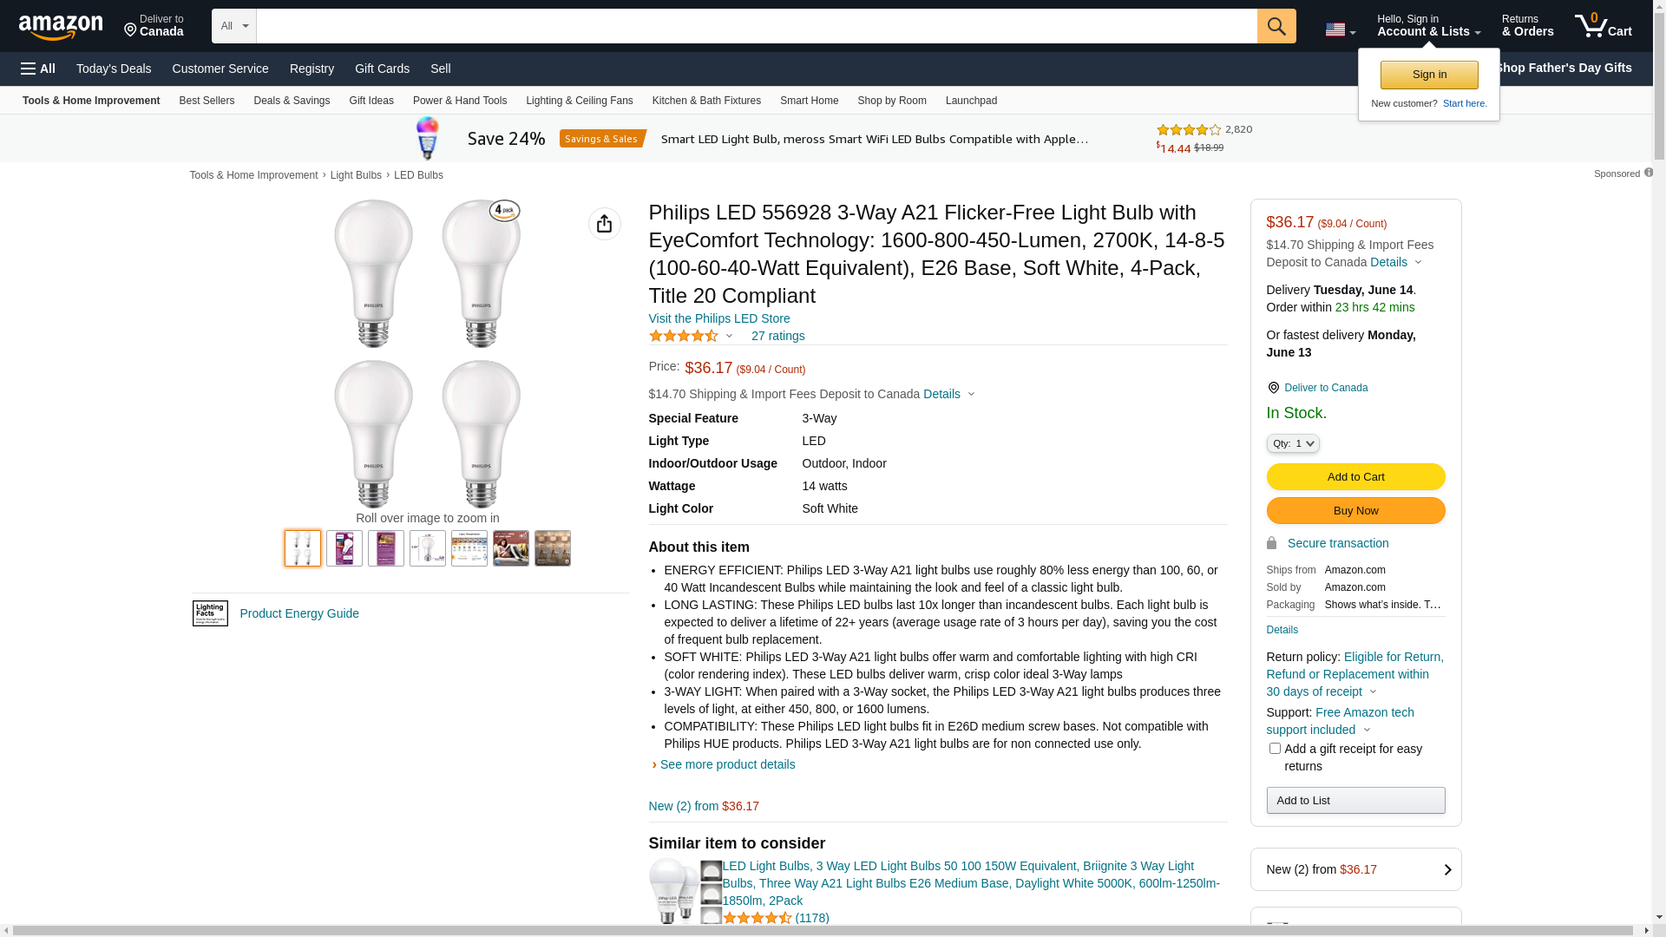Select the first product image thumbnail
Image resolution: width=1666 pixels, height=937 pixels.
coord(303,548)
